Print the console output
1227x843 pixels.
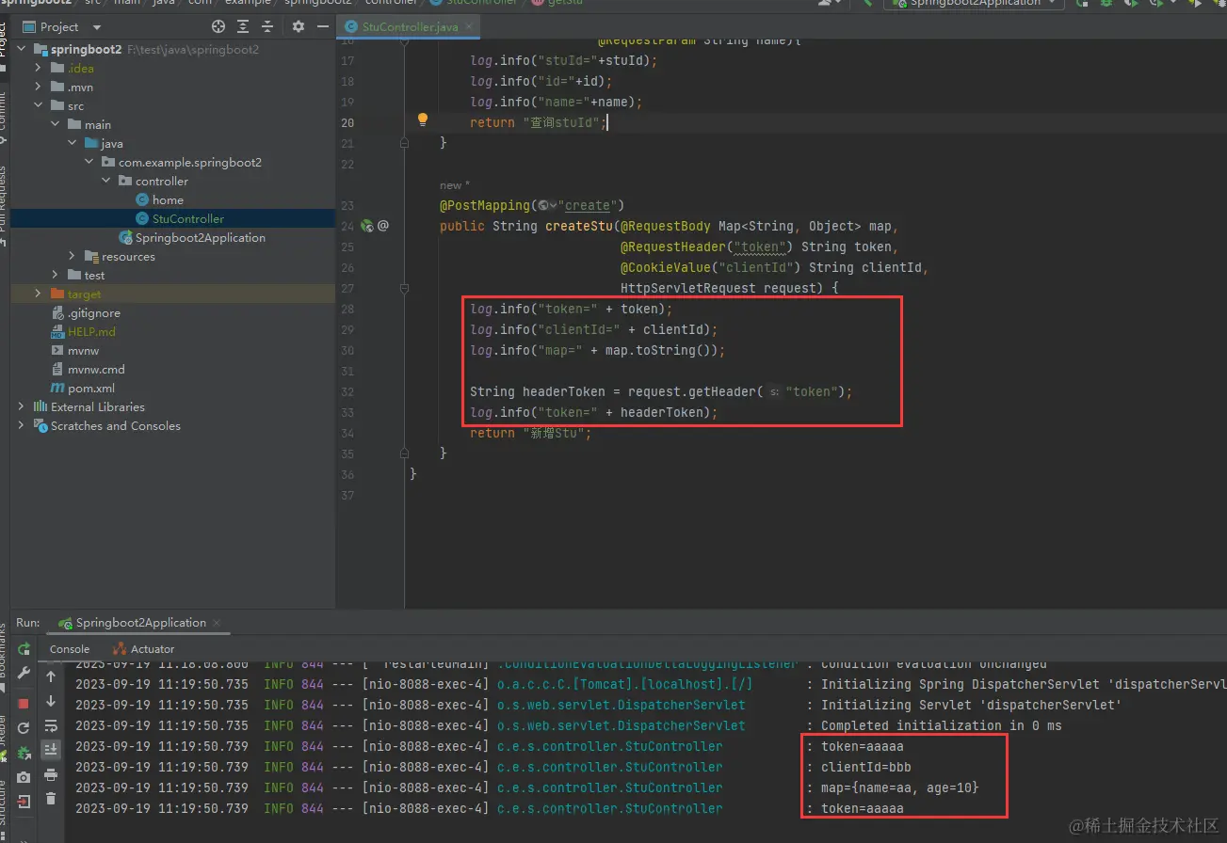pyautogui.click(x=51, y=774)
